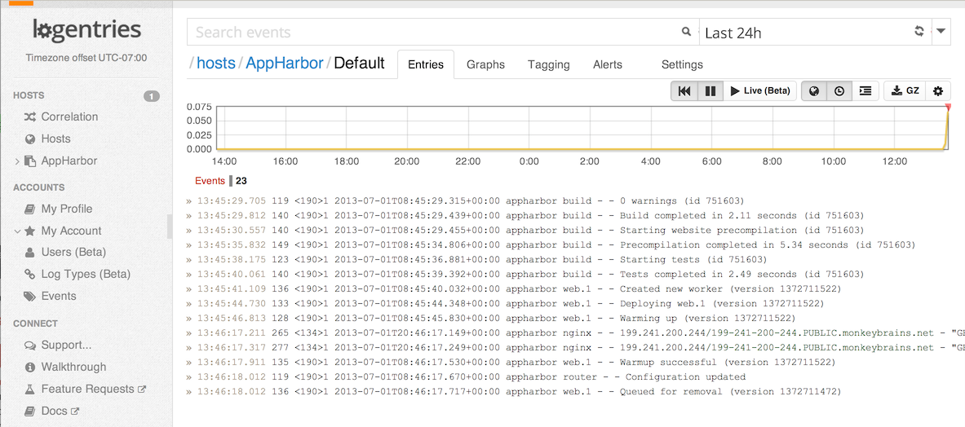This screenshot has width=965, height=427.
Task: Click the refresh time range icon
Action: [919, 32]
